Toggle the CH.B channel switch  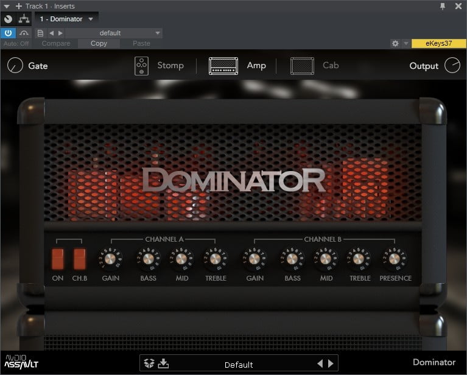click(80, 259)
